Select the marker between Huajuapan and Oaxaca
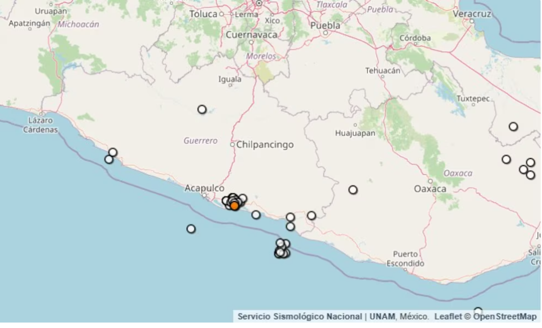542x328 pixels. click(352, 189)
